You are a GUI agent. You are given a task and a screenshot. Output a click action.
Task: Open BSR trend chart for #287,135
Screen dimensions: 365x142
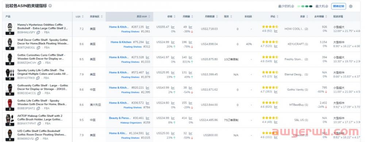(x=148, y=27)
